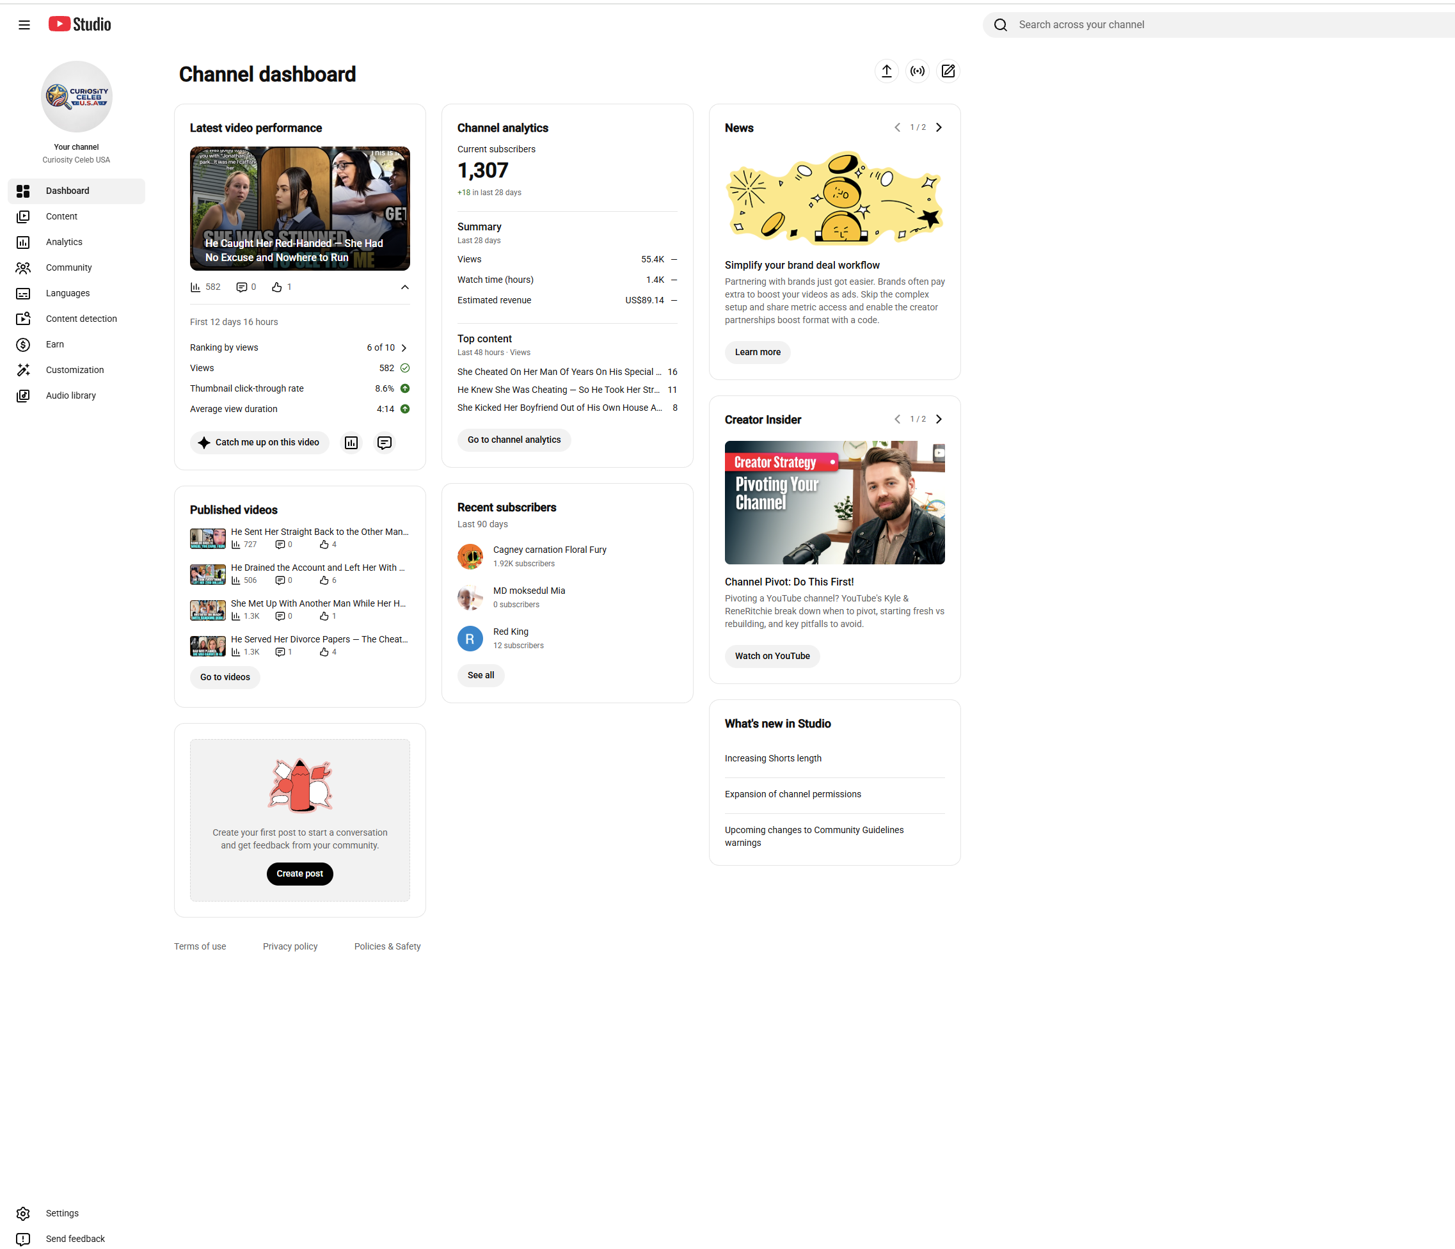Click Catch me up on this video
This screenshot has width=1455, height=1249.
point(259,442)
